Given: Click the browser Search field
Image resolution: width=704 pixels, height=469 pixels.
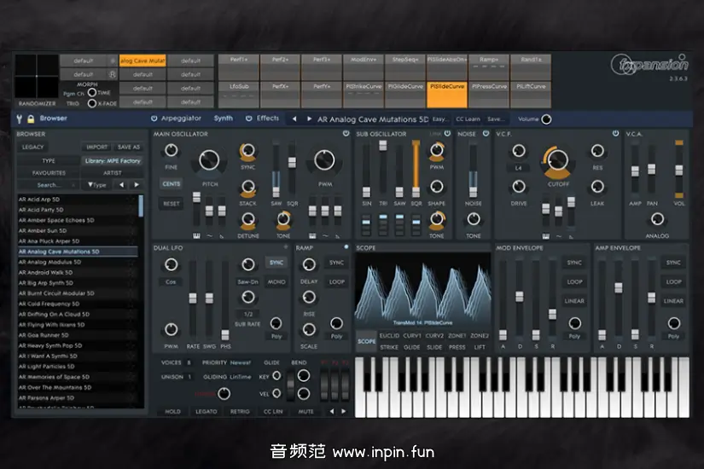Looking at the screenshot, I should click(x=47, y=185).
